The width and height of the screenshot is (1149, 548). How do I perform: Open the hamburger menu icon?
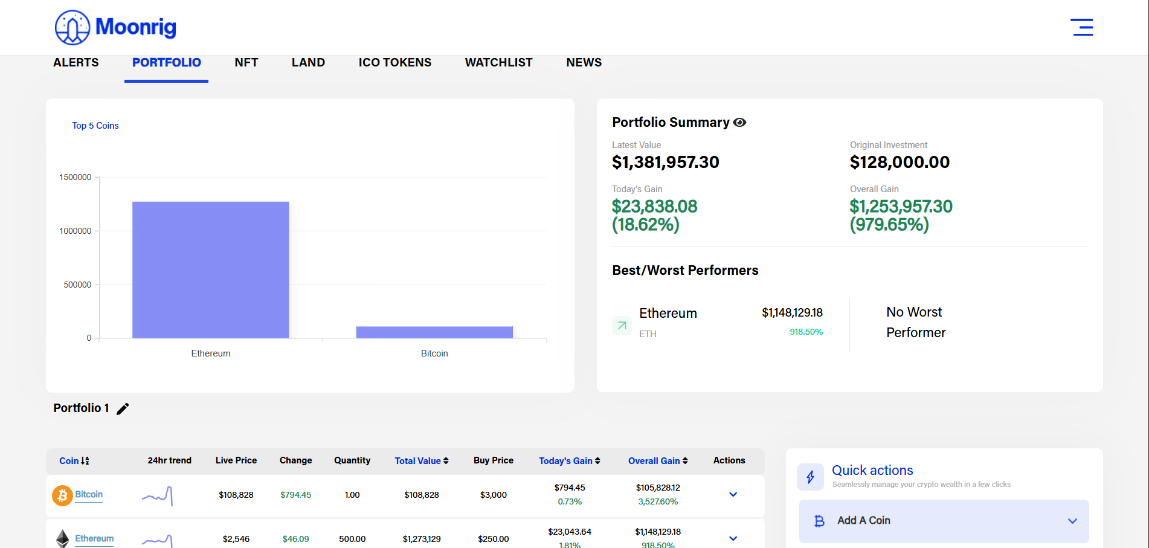1081,27
